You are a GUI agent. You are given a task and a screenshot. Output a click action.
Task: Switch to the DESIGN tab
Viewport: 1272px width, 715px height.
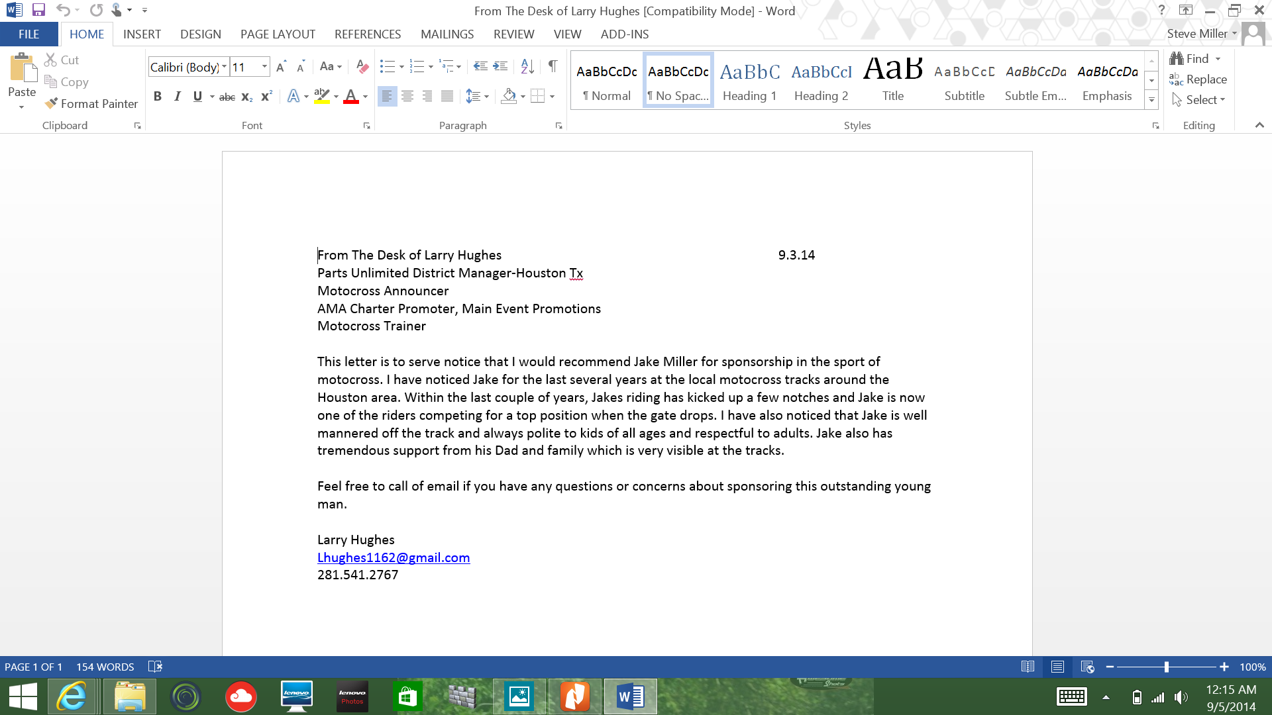(x=201, y=34)
